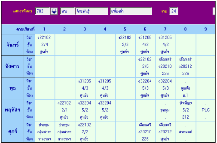
Task: Select the จันทร์ (Monday) row header
Action: [x=13, y=45]
